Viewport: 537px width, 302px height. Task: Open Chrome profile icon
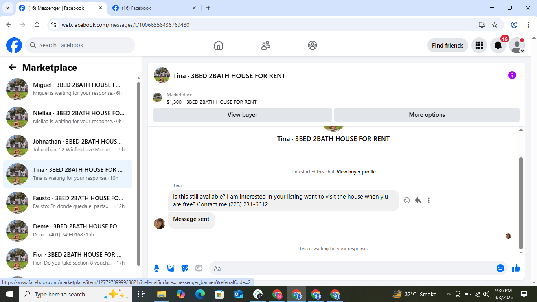[514, 25]
